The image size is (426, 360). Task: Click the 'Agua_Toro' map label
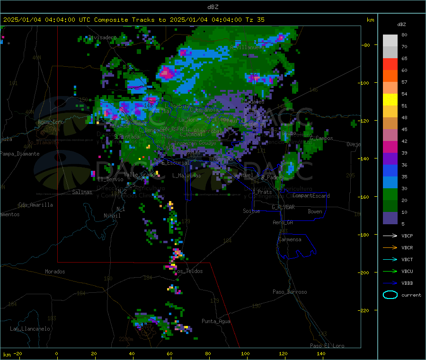point(51,122)
